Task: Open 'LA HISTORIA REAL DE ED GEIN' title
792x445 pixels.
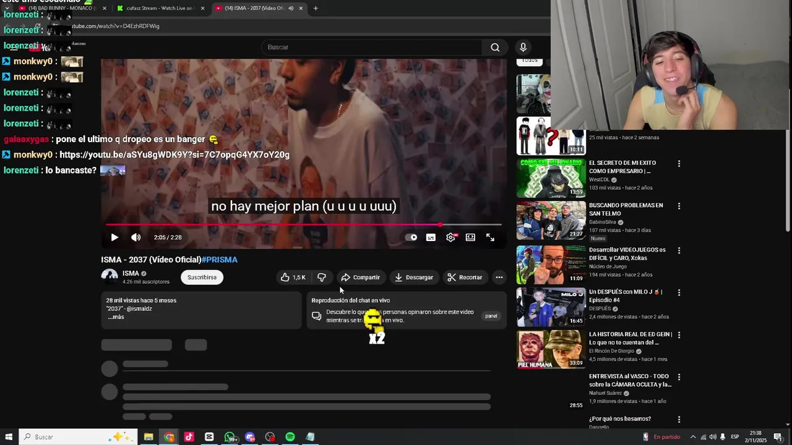Action: (x=631, y=338)
